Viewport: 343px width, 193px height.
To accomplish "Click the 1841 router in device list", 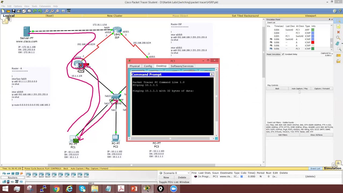I will (28, 175).
